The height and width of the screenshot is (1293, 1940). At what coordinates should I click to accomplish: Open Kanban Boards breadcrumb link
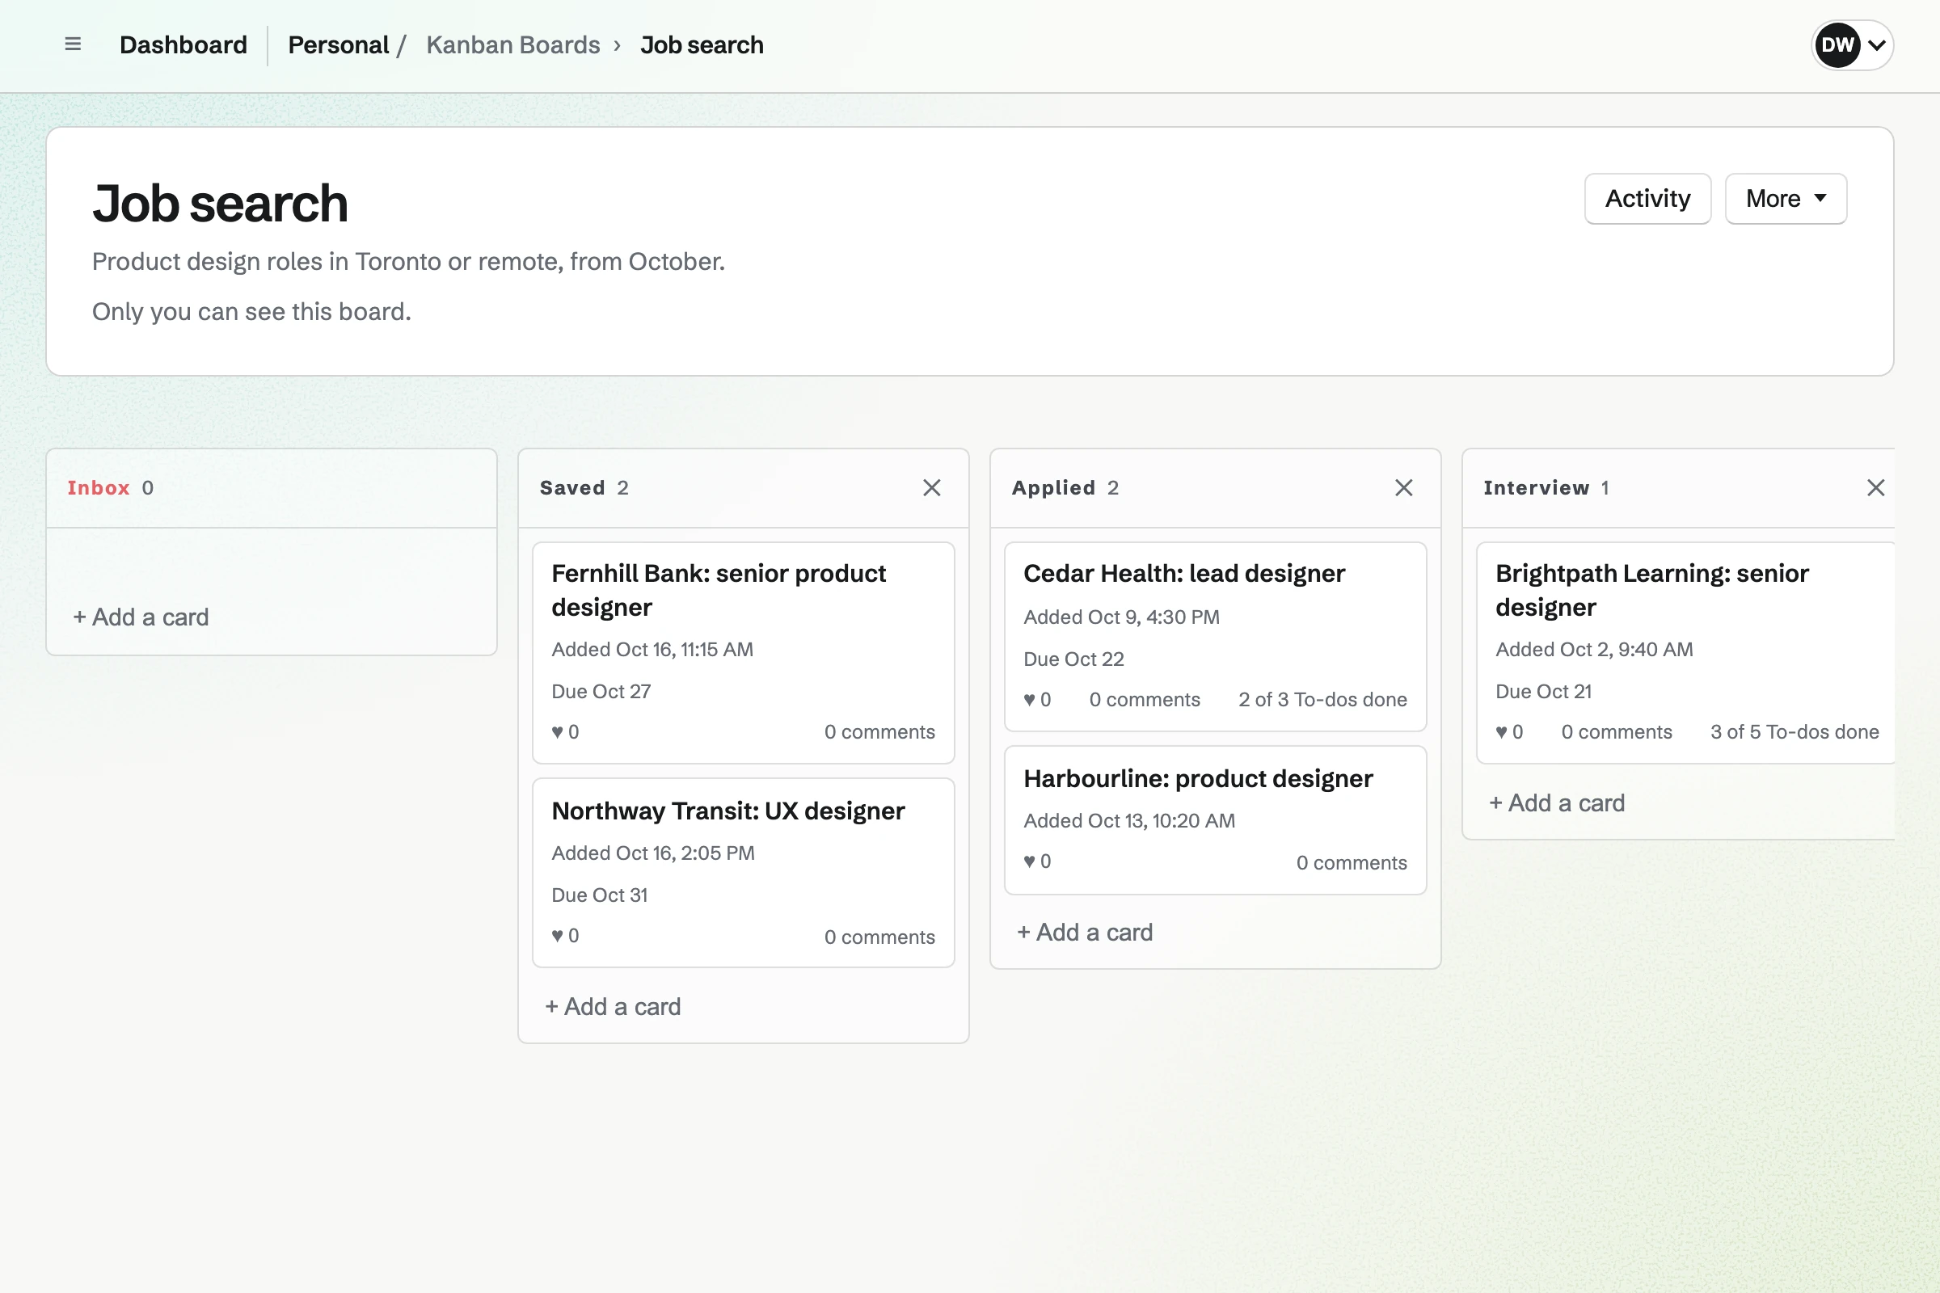[x=513, y=44]
